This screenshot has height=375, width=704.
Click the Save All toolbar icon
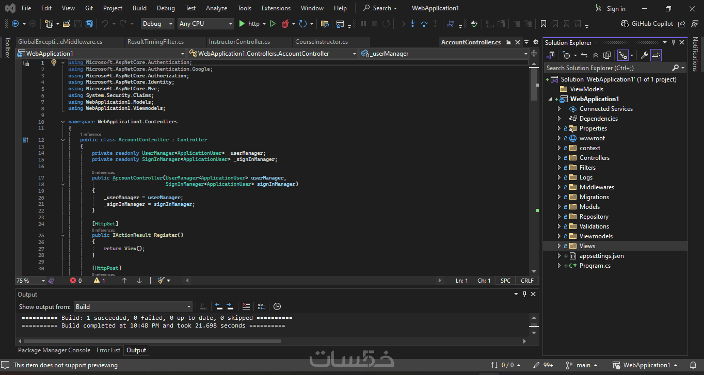[89, 24]
